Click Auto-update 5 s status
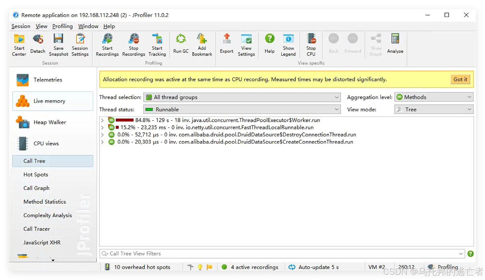Viewport: 485px width, 280px height. tap(314, 267)
